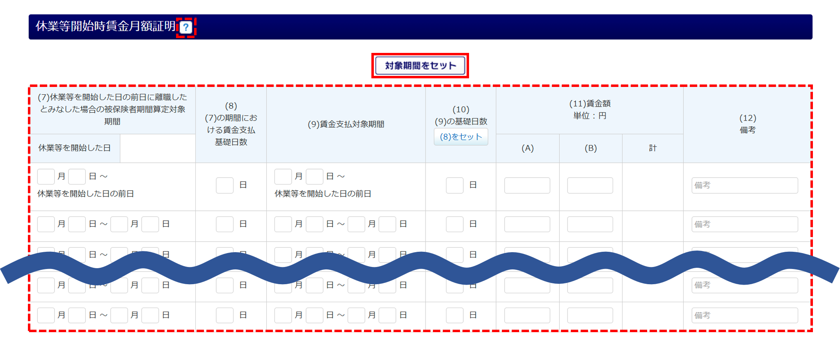Image resolution: width=840 pixels, height=342 pixels.
Task: Click last row start month field in column (7)
Action: coord(46,315)
